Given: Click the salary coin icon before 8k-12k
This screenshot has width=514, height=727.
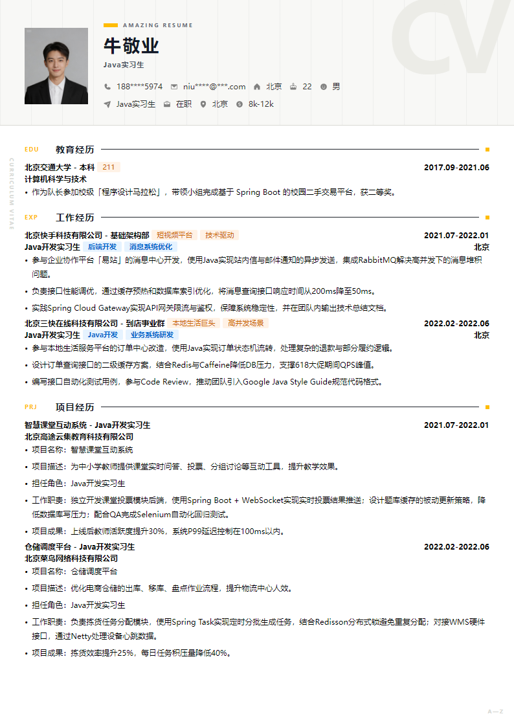Looking at the screenshot, I should pyautogui.click(x=239, y=104).
